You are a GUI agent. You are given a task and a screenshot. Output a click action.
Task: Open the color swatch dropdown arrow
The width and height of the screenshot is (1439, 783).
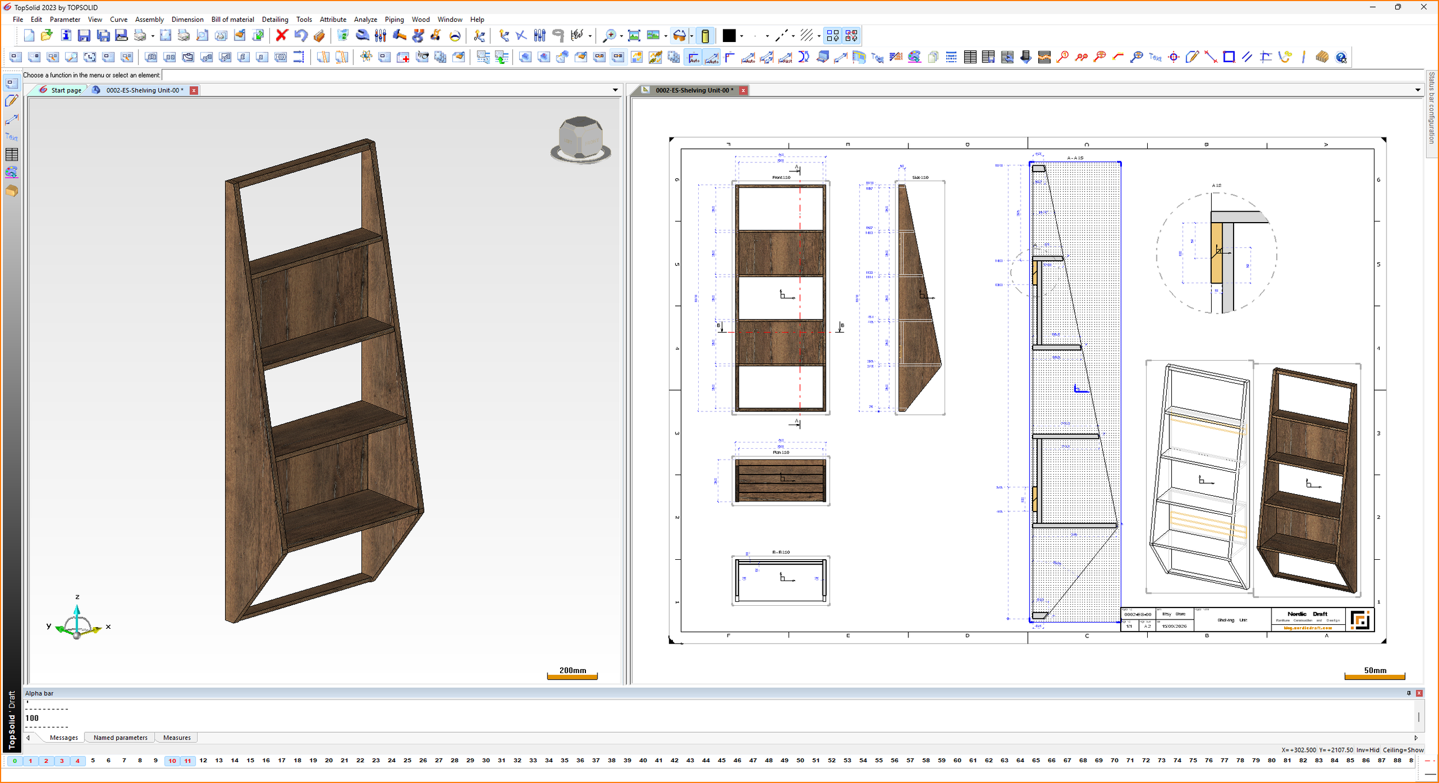click(741, 36)
